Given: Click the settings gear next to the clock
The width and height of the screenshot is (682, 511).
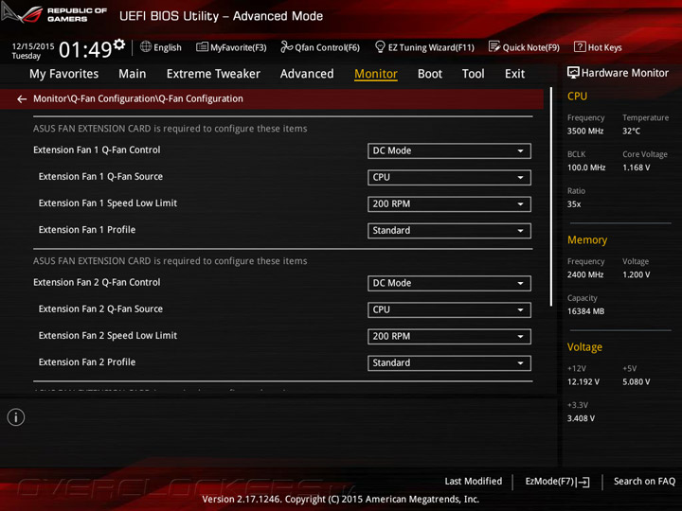Looking at the screenshot, I should (119, 44).
